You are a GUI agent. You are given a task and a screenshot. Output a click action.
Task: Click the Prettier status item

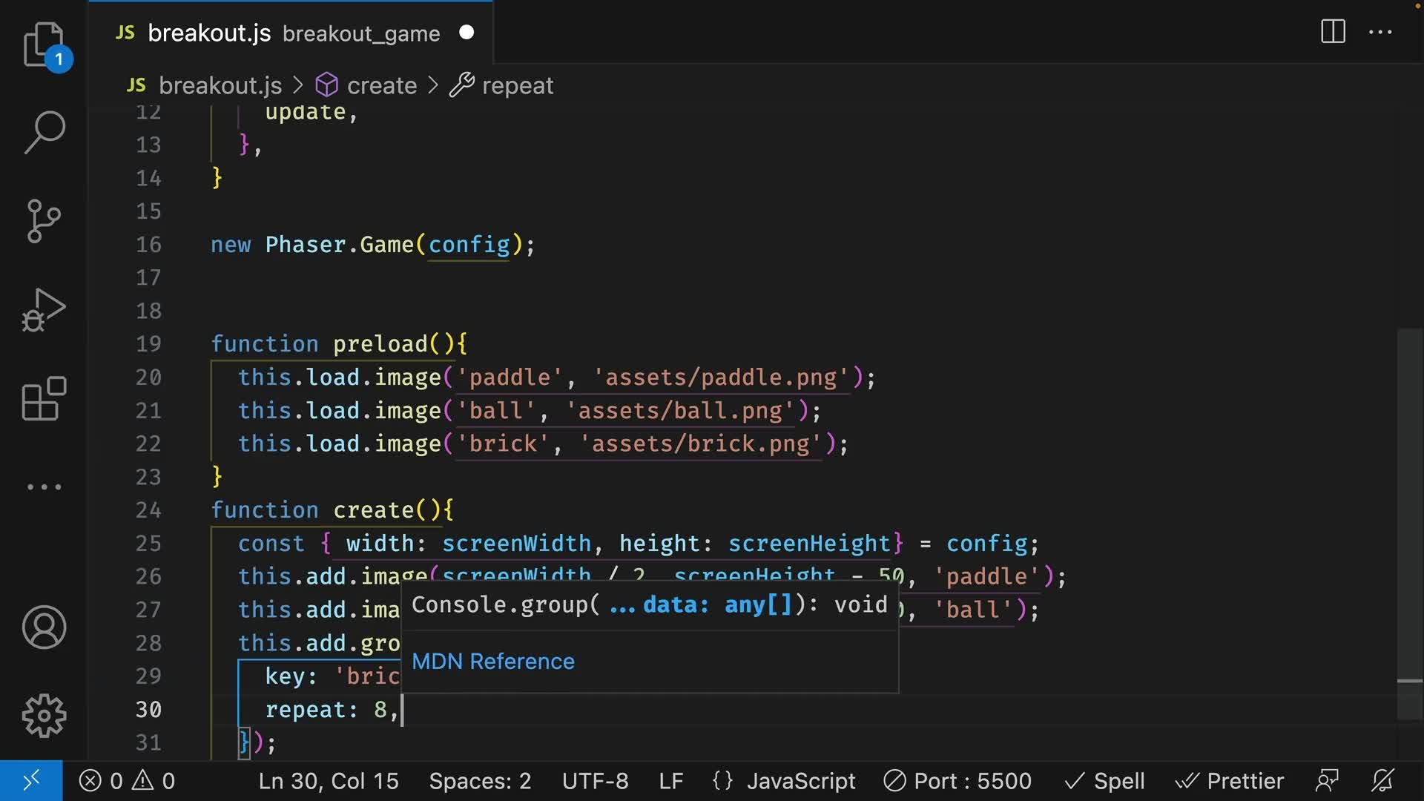tap(1230, 781)
